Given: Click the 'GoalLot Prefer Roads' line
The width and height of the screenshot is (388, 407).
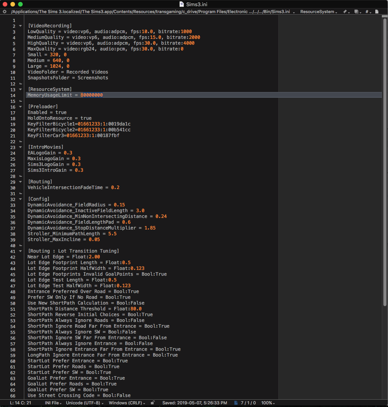Looking at the screenshot, I should tap(72, 384).
